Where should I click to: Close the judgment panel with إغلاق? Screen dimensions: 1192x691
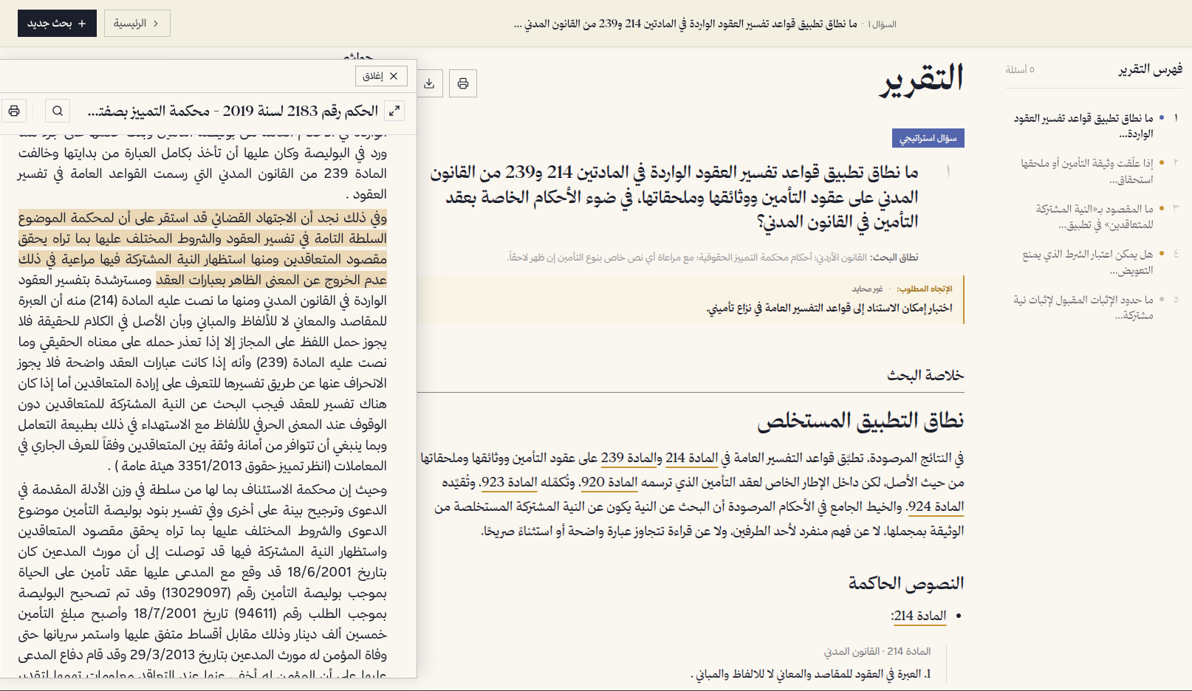click(381, 76)
